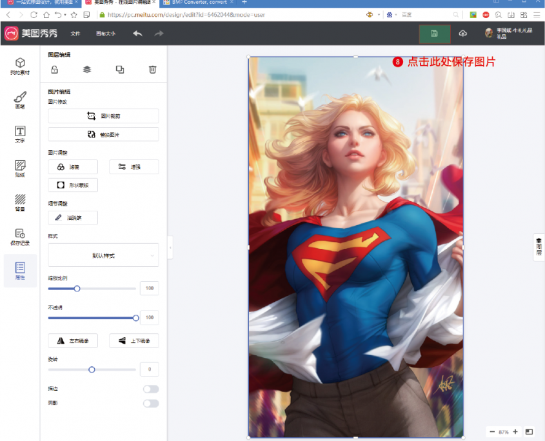
Task: Zoom in canvas with the plus icon
Action: pyautogui.click(x=515, y=431)
